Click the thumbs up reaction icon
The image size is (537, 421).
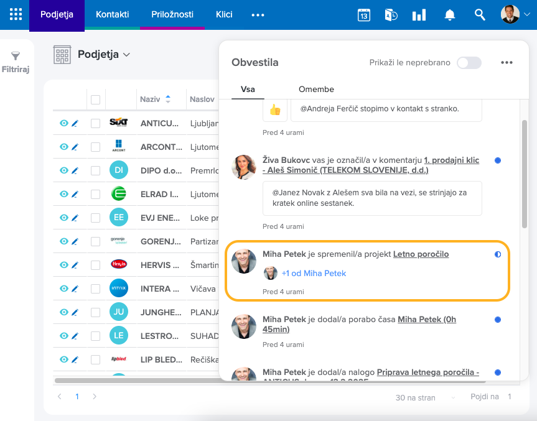274,109
